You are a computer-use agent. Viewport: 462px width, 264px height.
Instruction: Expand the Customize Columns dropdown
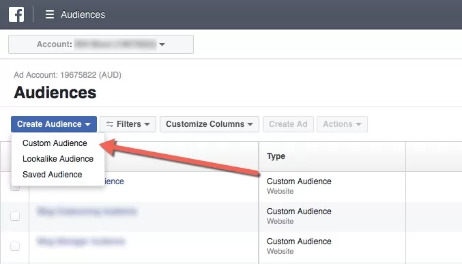tap(210, 124)
